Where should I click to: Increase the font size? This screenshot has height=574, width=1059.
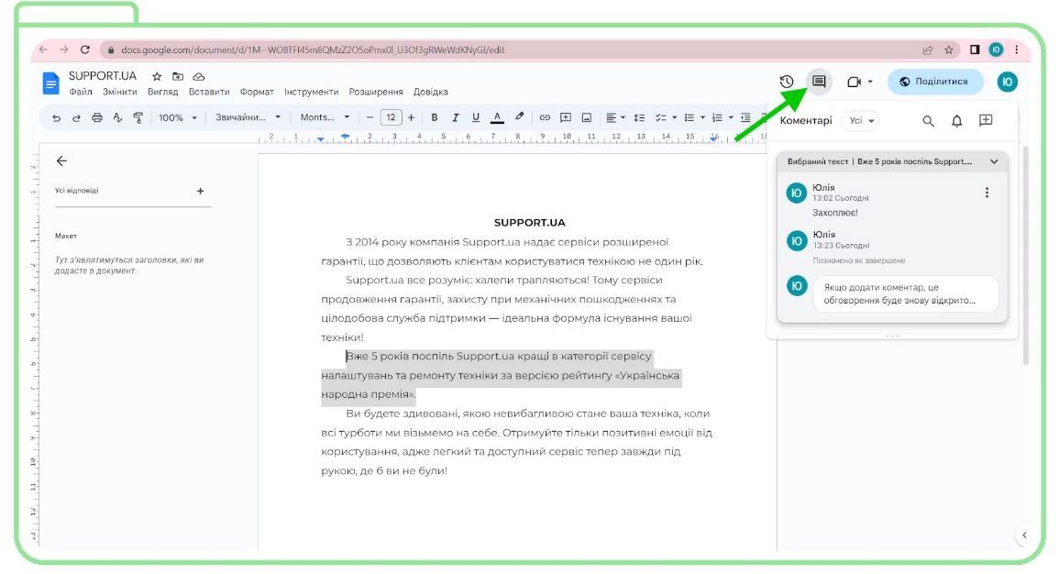412,117
